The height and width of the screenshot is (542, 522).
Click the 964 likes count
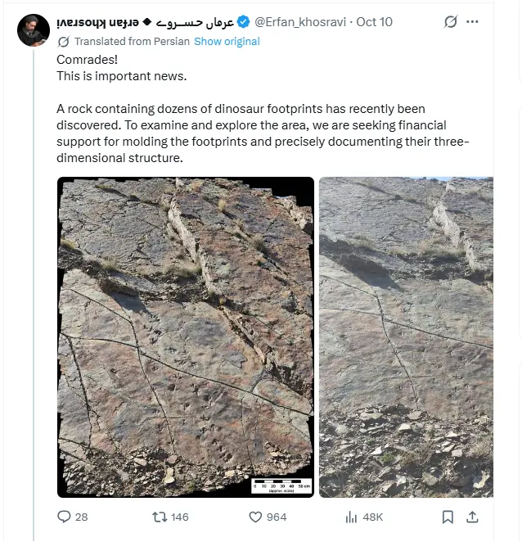(277, 517)
